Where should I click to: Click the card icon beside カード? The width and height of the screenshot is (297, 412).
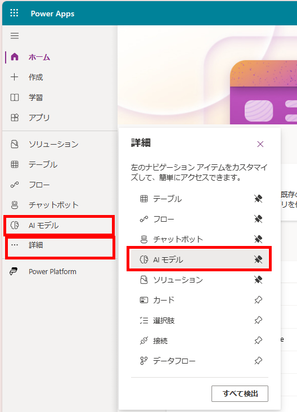pyautogui.click(x=144, y=300)
